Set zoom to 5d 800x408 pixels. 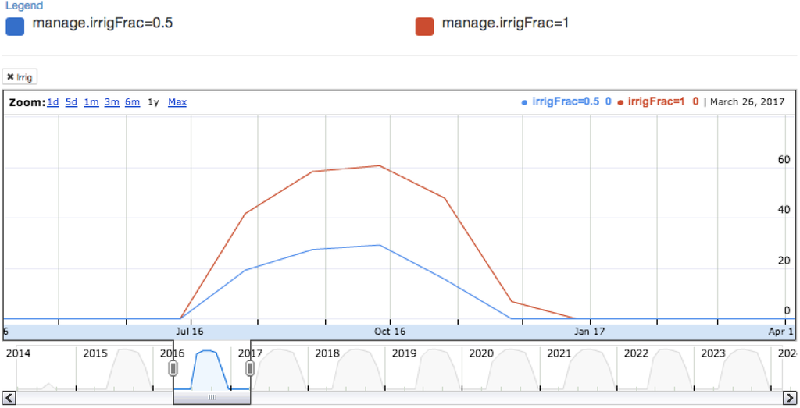coord(71,102)
